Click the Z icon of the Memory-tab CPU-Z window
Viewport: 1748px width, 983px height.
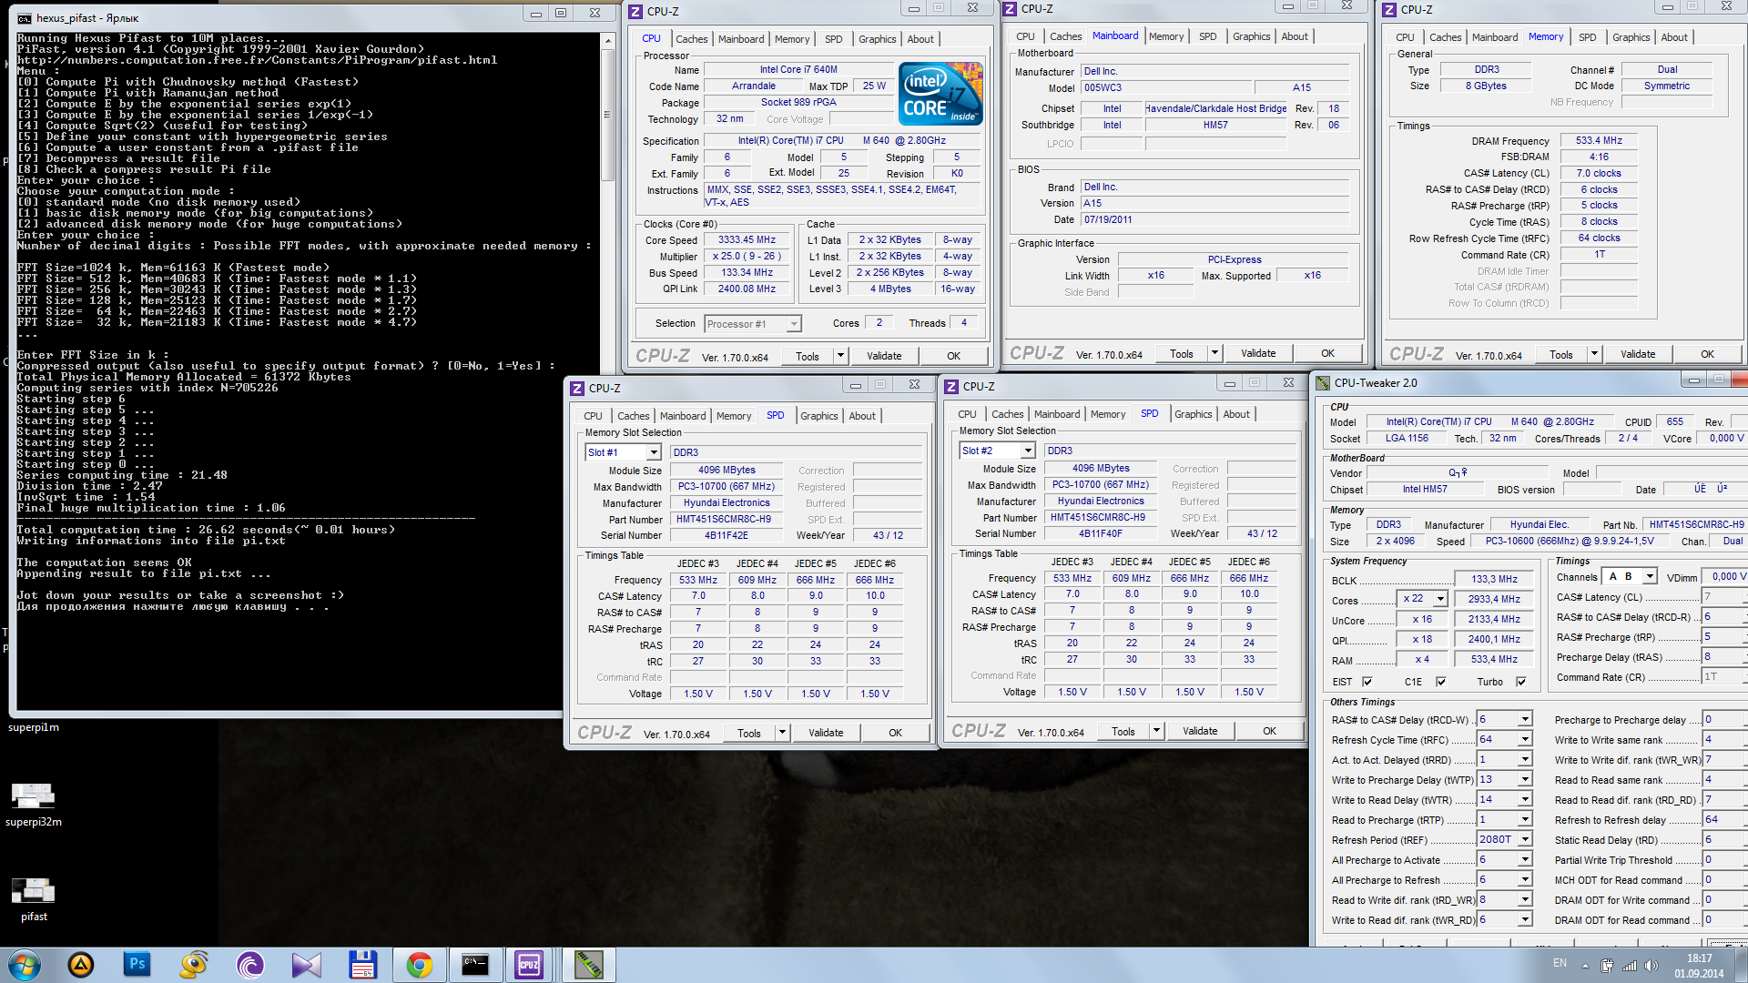tap(1389, 10)
